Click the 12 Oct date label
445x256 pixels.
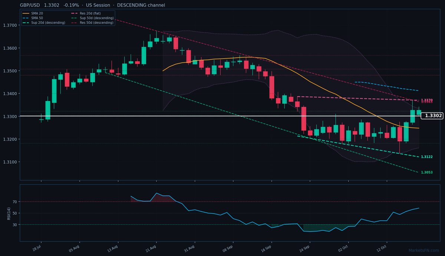tap(382, 248)
